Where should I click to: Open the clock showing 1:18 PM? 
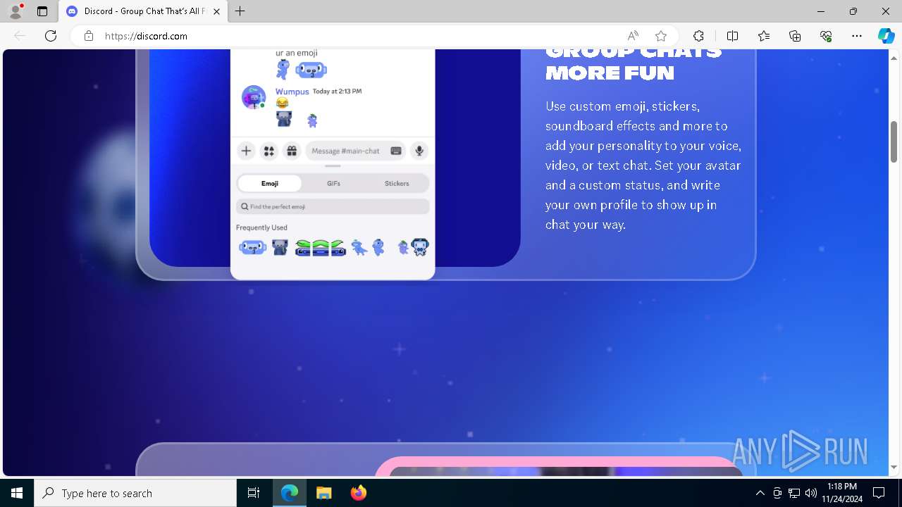click(841, 493)
